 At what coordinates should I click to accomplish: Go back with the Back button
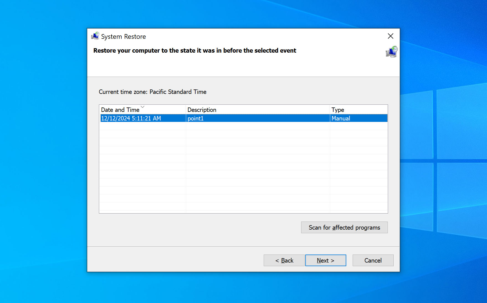pos(284,260)
